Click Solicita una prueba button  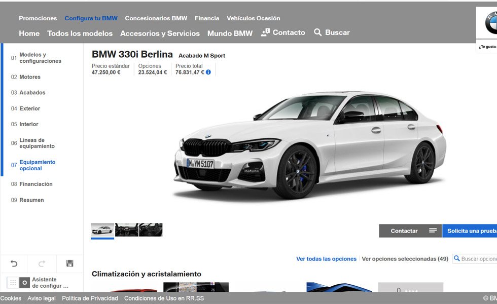(471, 231)
